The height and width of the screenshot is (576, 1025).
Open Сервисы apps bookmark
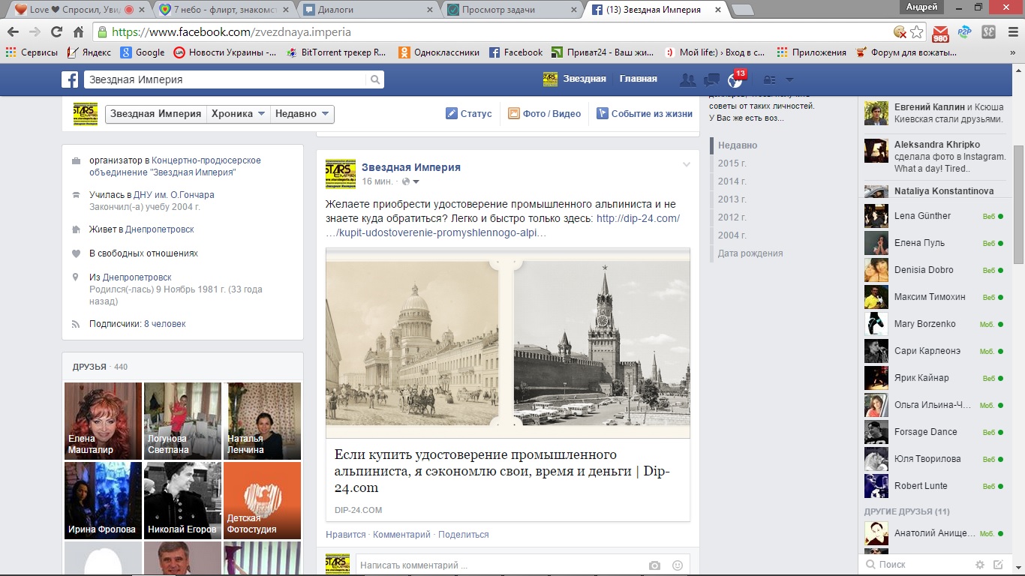[x=32, y=52]
